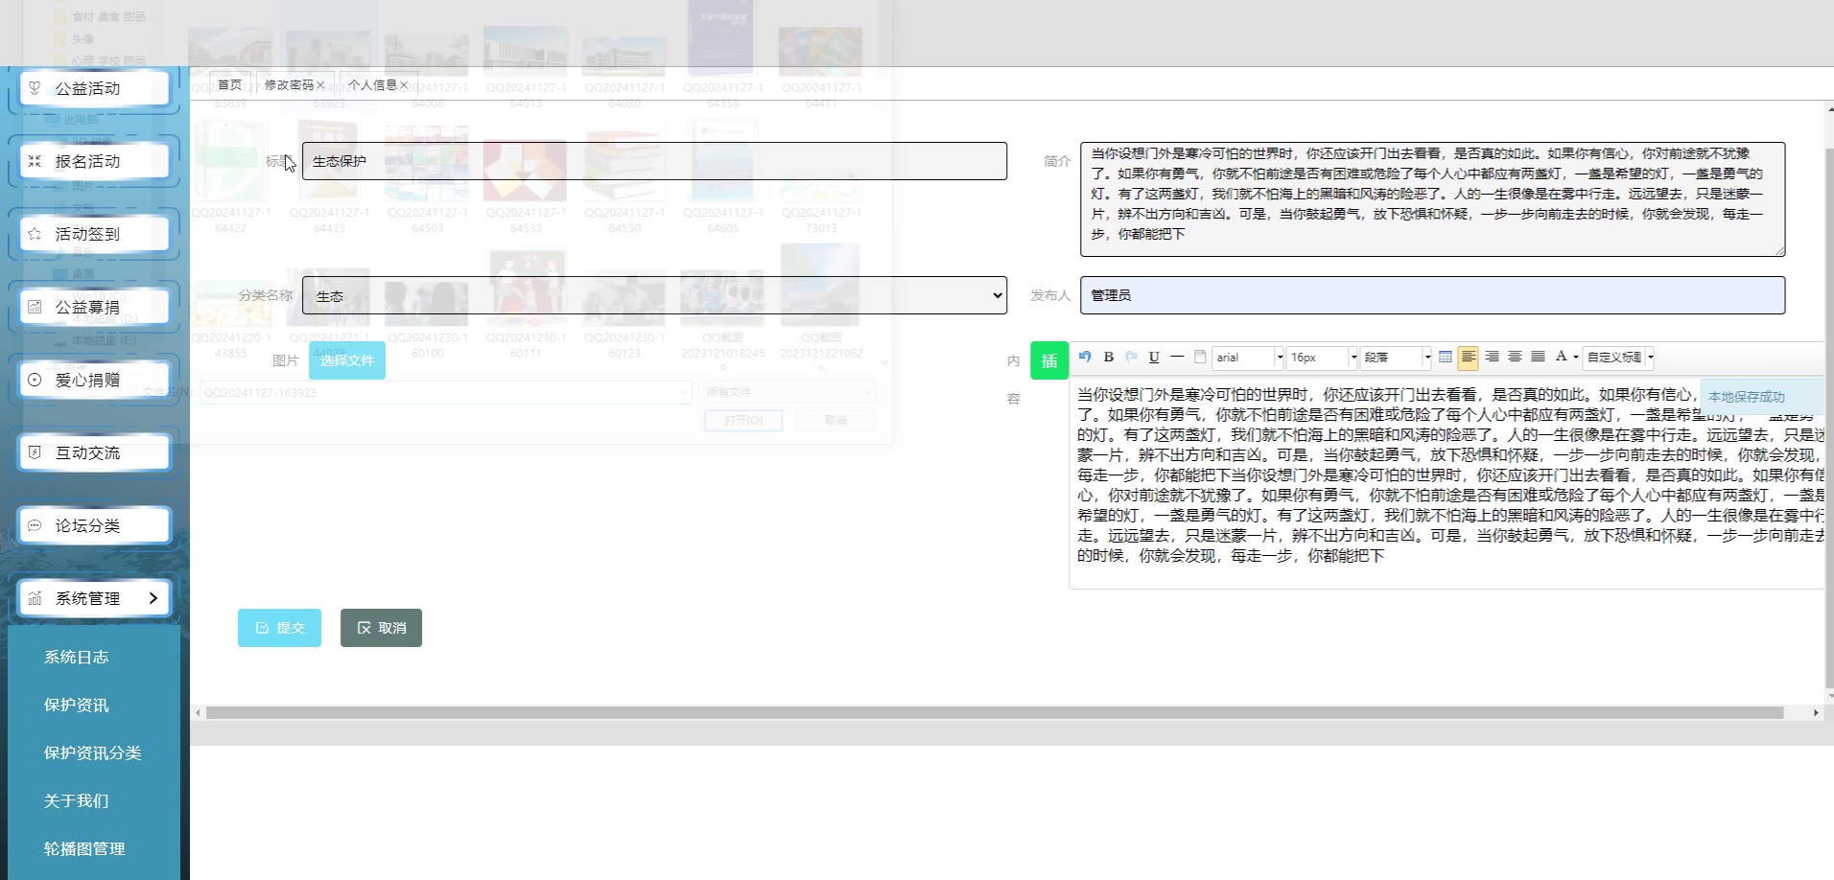1834x880 pixels.
Task: Open 保护资讯 in the sidebar
Action: 76,705
